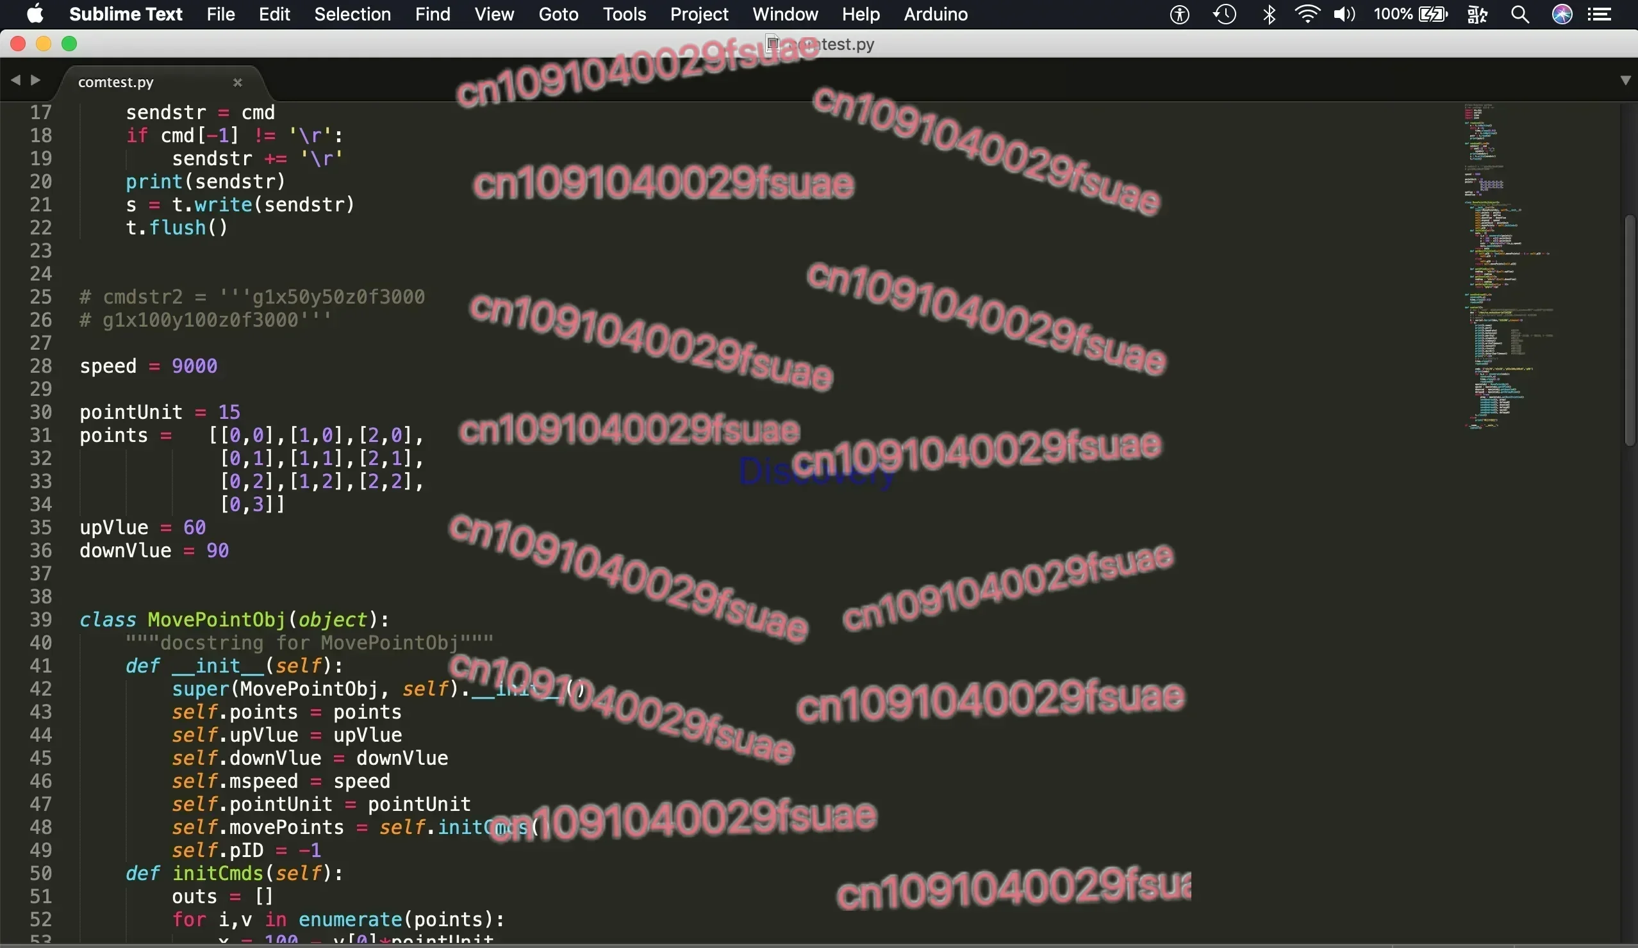Open the Help menu
The width and height of the screenshot is (1638, 948).
tap(861, 13)
